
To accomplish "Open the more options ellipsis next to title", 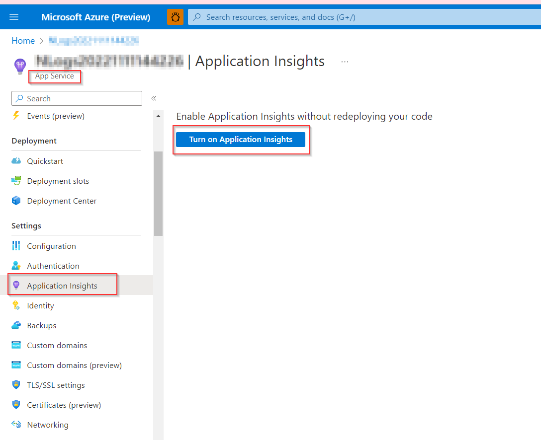I will (345, 62).
